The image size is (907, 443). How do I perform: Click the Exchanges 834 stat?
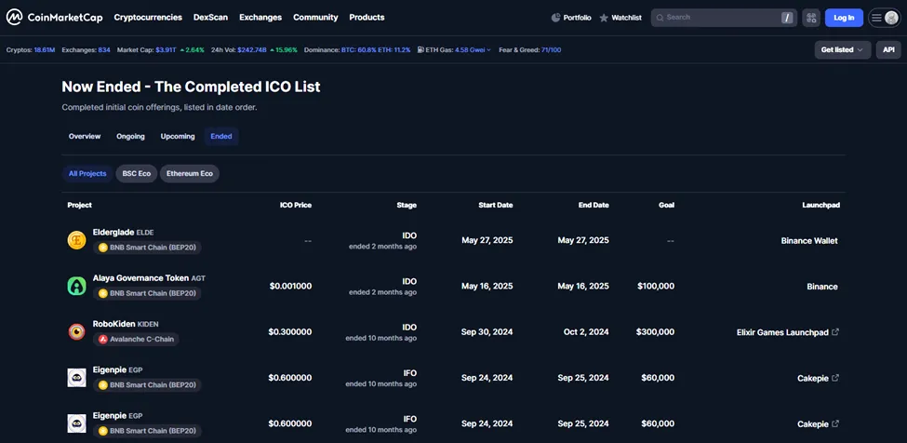pyautogui.click(x=86, y=49)
